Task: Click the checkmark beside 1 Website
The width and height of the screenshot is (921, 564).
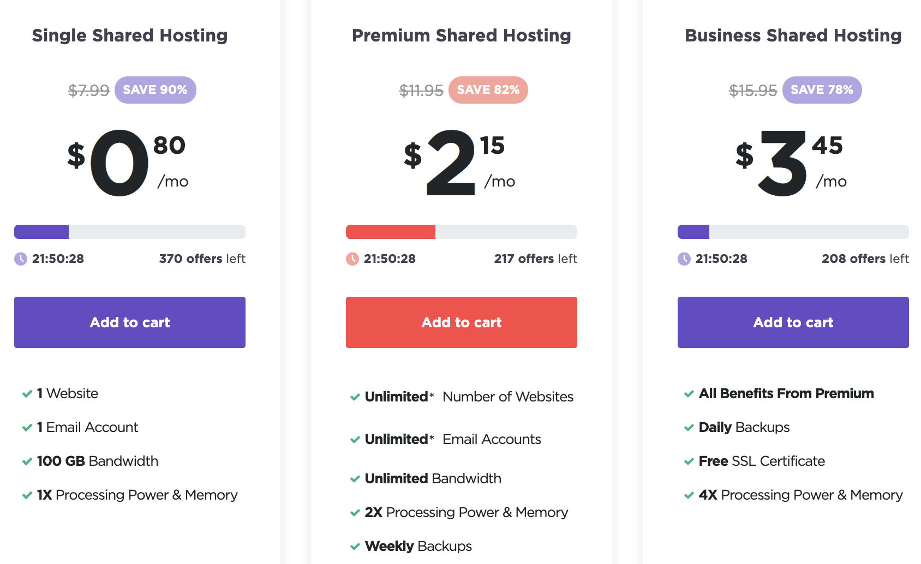Action: [x=27, y=394]
